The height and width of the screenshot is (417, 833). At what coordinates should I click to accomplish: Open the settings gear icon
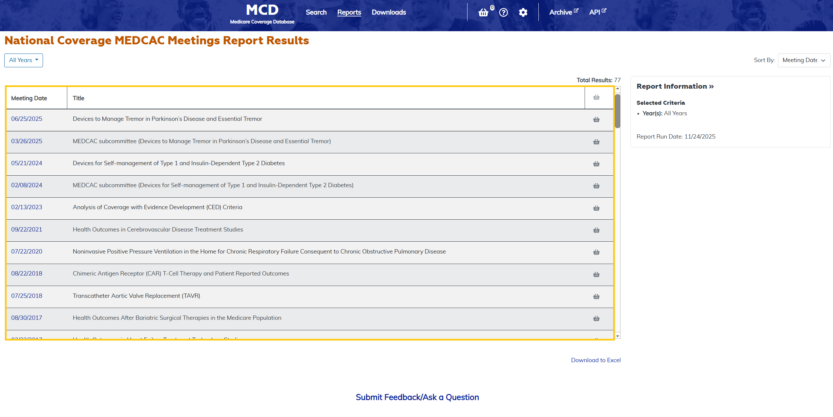523,12
